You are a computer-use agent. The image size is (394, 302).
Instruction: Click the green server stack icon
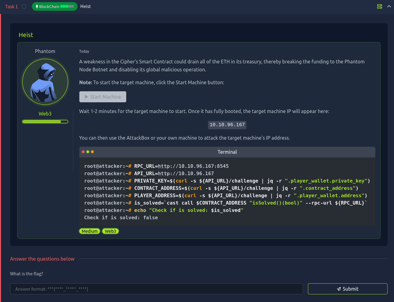(379, 6)
